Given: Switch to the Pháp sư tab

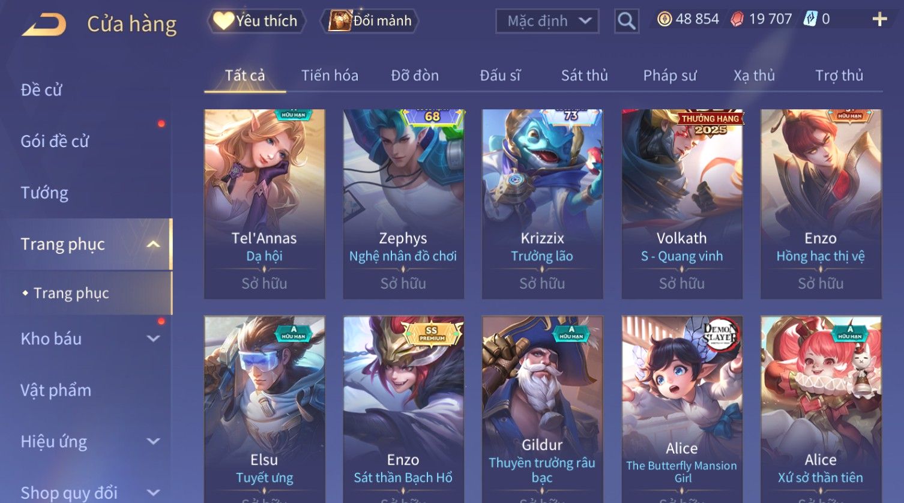Looking at the screenshot, I should (670, 76).
